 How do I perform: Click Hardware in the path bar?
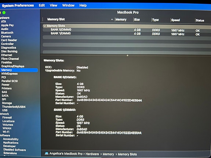pos(92,154)
